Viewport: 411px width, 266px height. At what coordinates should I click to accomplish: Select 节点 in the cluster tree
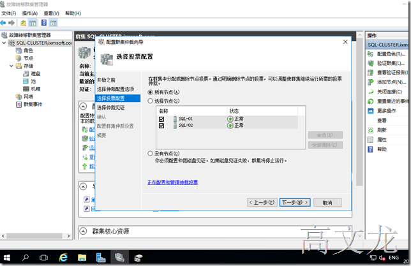tap(28, 58)
